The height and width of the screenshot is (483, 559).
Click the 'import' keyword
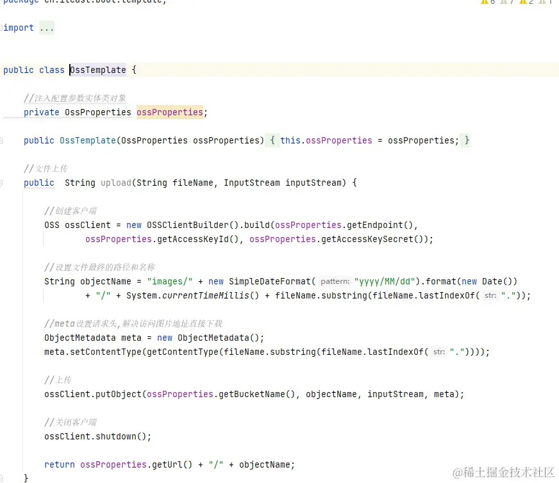click(x=19, y=28)
